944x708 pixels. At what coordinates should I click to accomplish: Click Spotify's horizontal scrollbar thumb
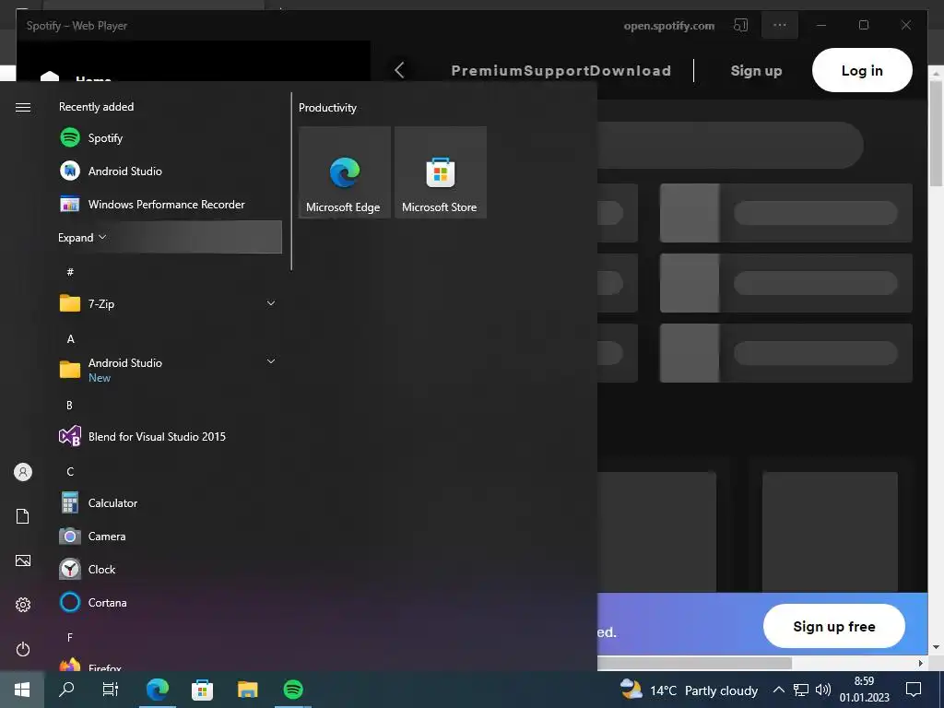tap(694, 663)
